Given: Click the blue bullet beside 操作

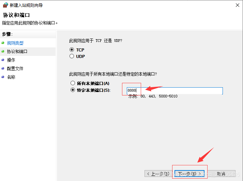Looking at the screenshot, I should click(3, 60).
